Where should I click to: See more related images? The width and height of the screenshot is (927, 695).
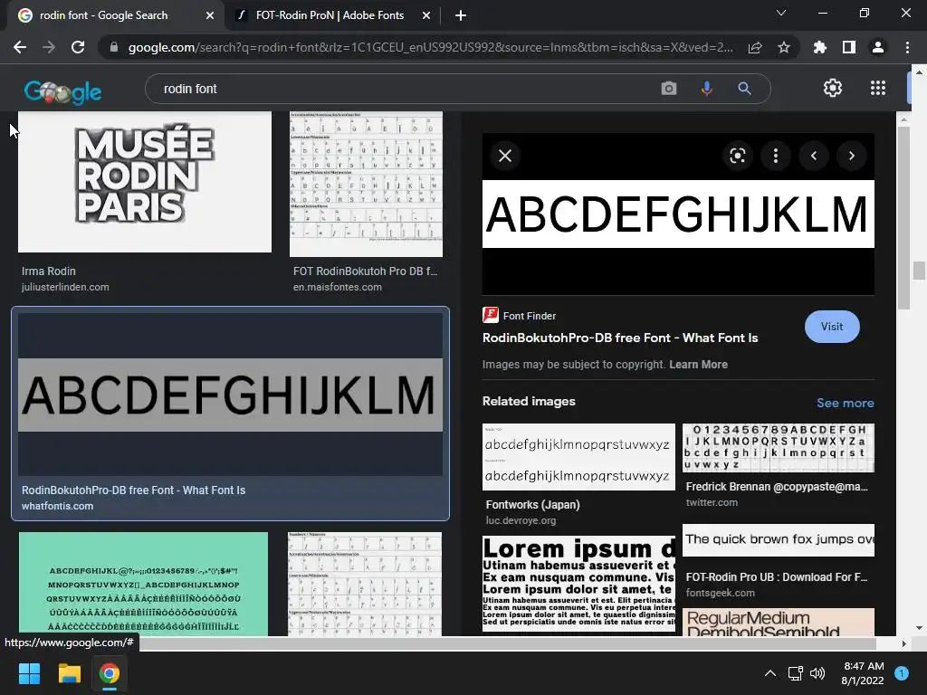845,403
